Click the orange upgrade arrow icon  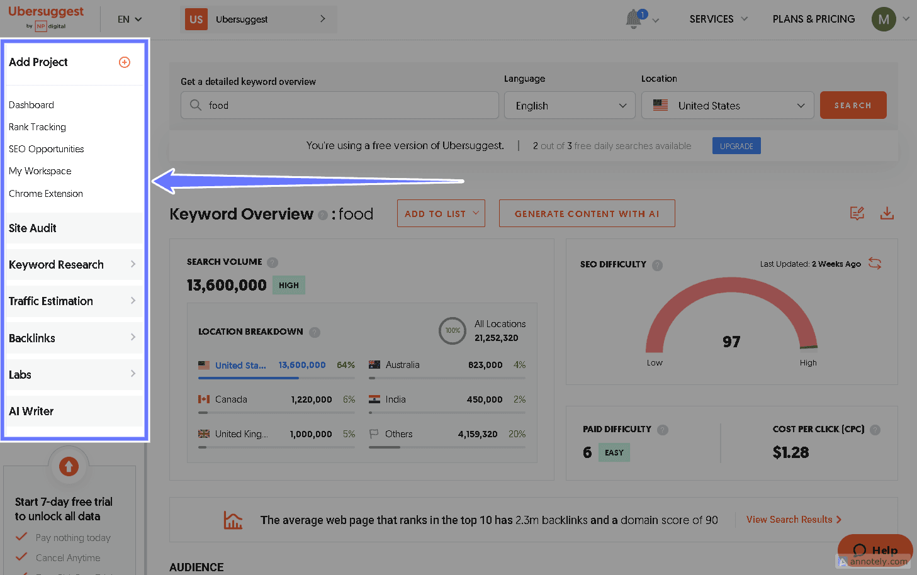pos(69,466)
